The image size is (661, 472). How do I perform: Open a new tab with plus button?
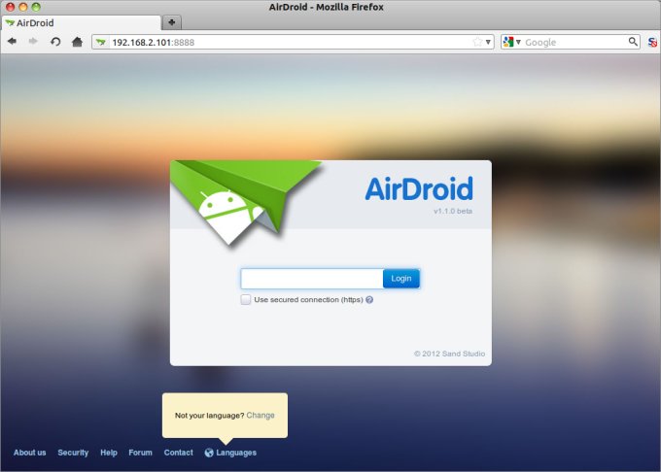(172, 21)
